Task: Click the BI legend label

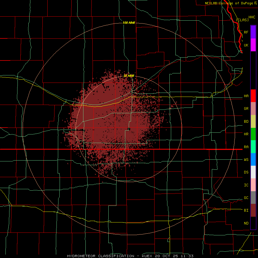Action: tap(246, 210)
